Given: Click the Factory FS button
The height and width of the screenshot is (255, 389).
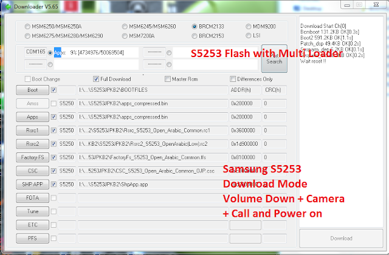Looking at the screenshot, I should [32, 157].
